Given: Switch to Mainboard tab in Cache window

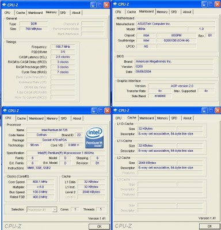Looking at the screenshot, I should [147, 118].
